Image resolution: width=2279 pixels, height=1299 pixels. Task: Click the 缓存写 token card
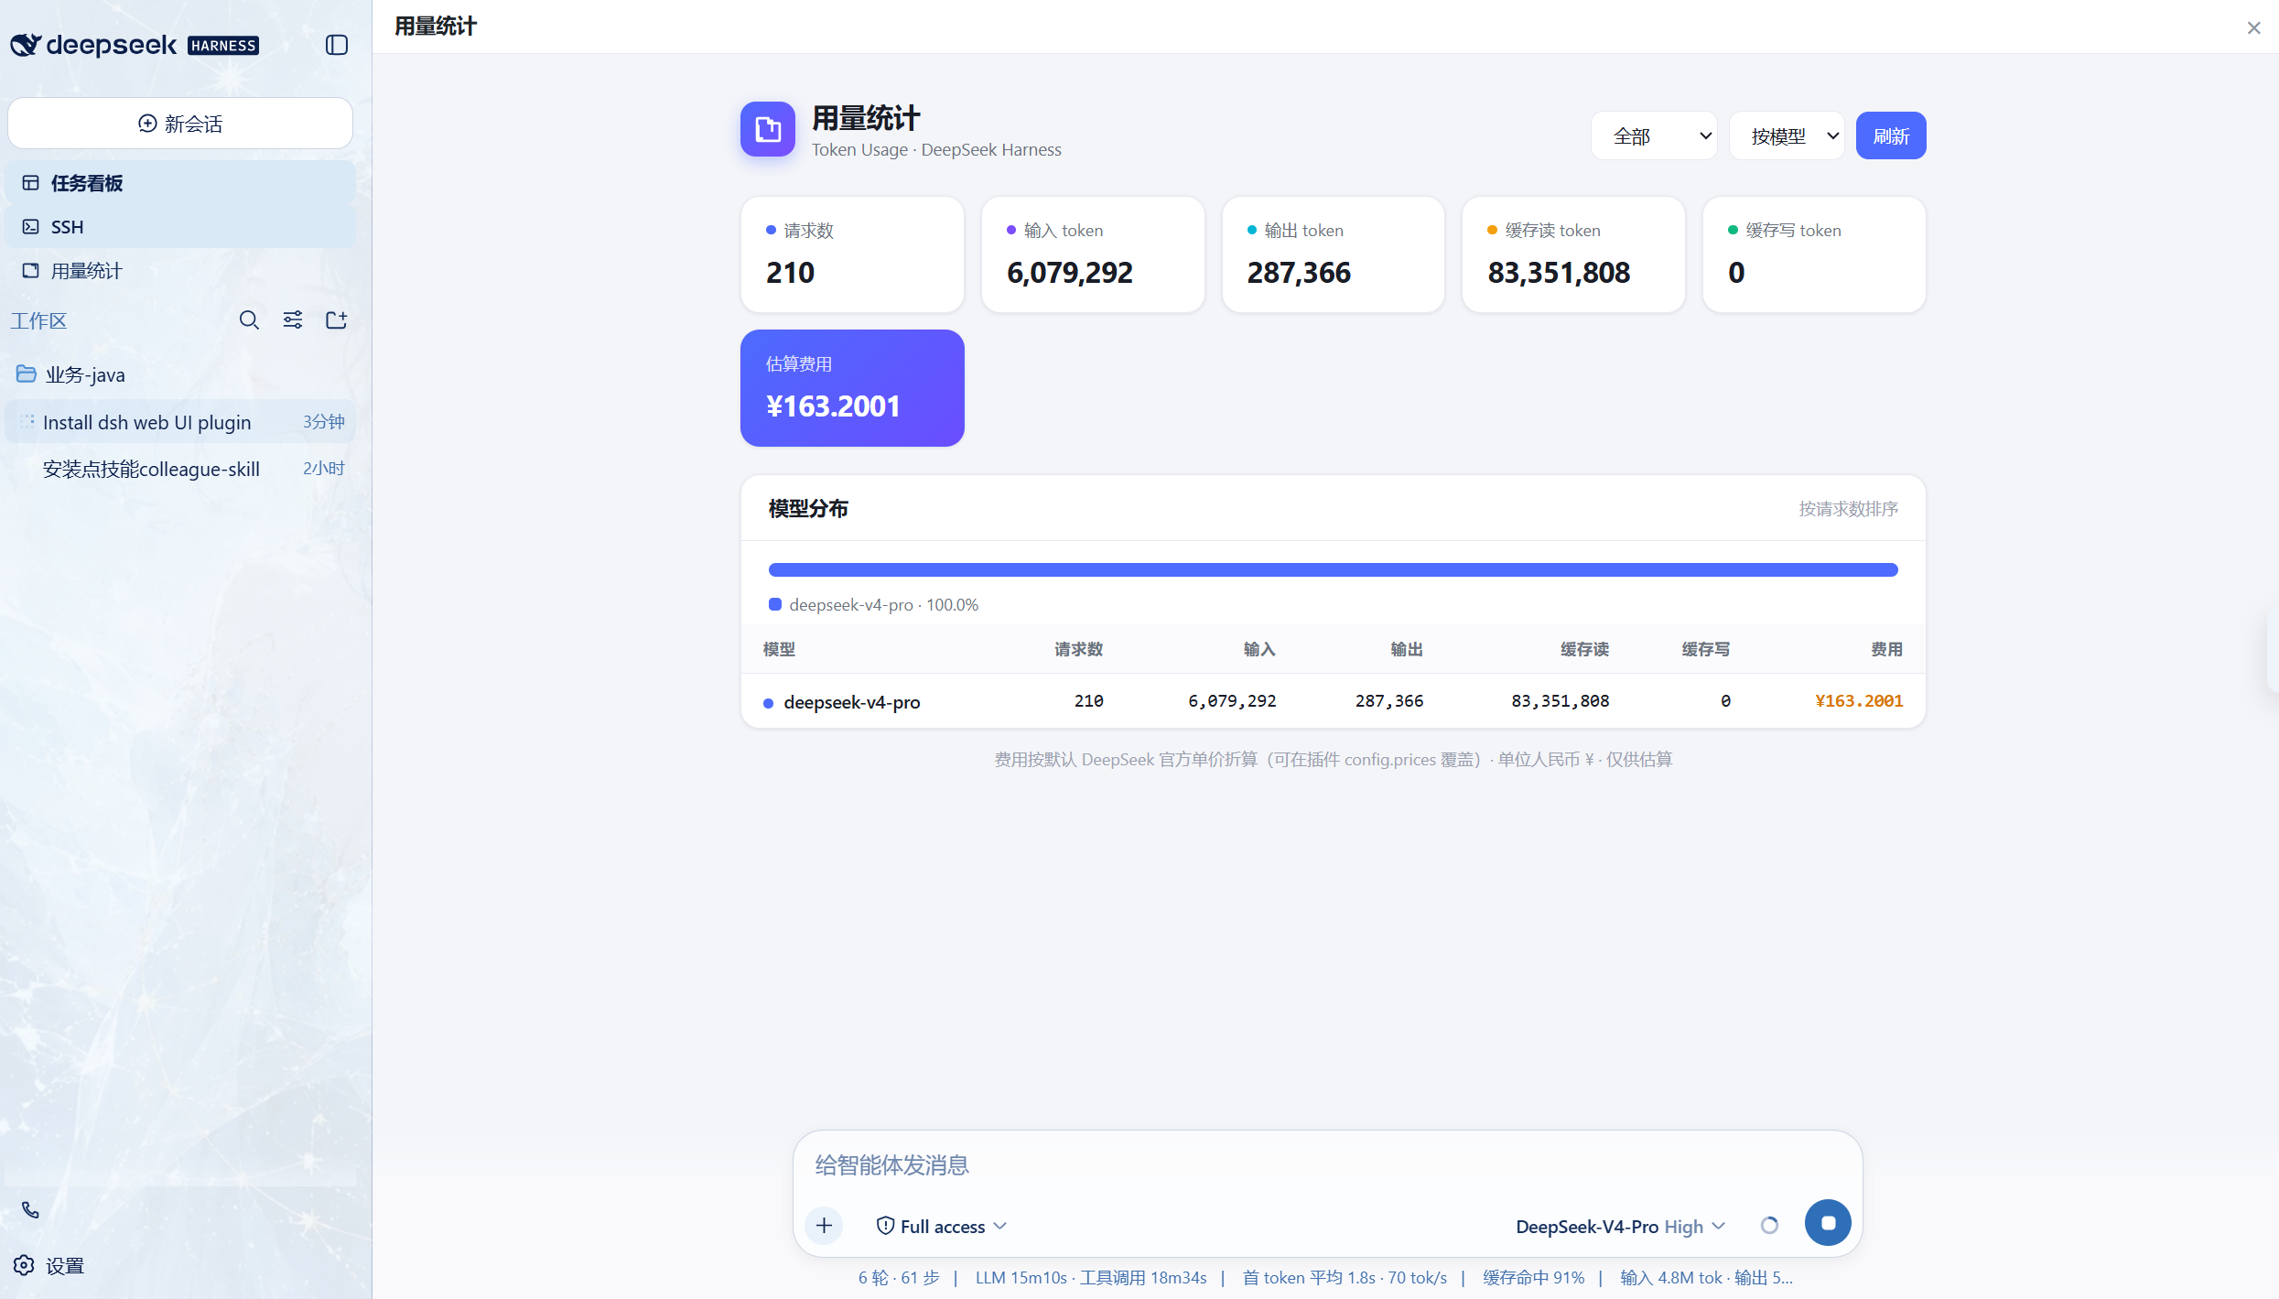point(1814,254)
